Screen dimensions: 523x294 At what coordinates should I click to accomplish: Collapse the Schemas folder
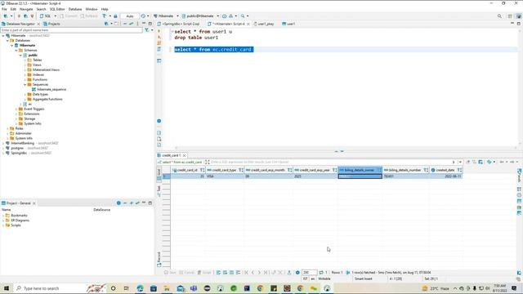click(x=16, y=50)
